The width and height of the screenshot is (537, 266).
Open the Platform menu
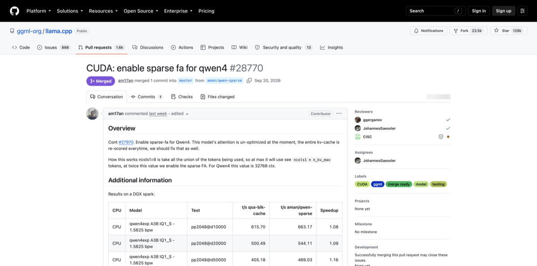(38, 11)
